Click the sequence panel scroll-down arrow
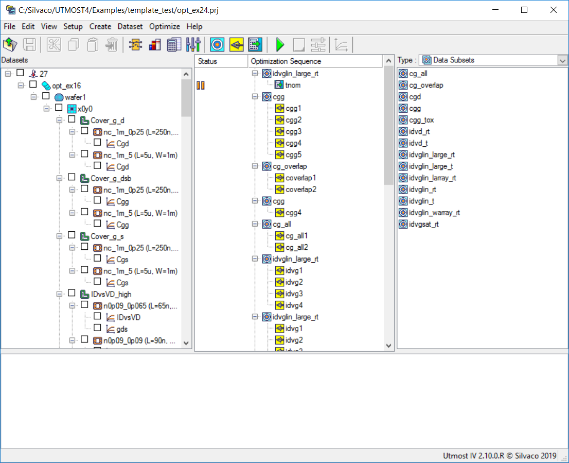Screen dimensions: 569x463 [388, 346]
